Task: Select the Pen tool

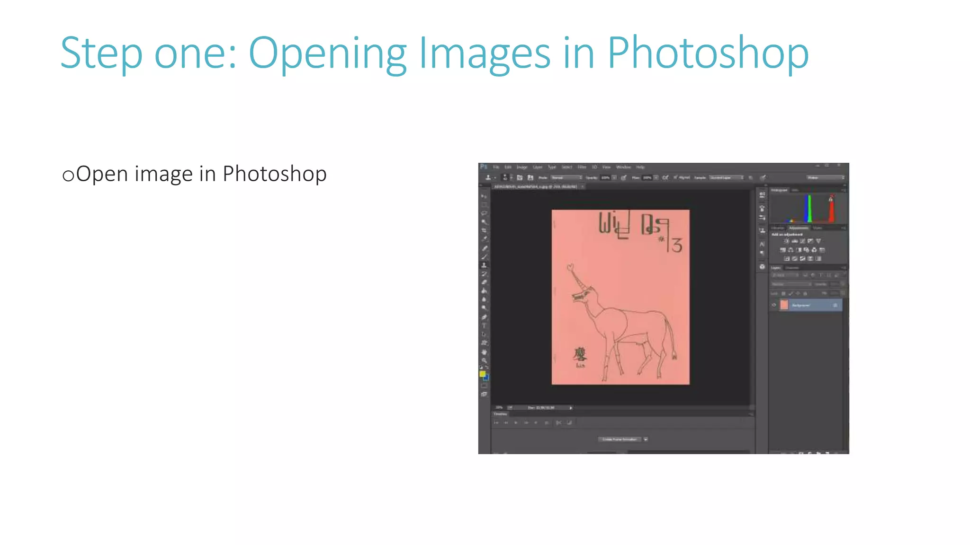Action: (484, 317)
